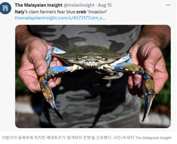
Task: Open the @msianinsight handle
Action: pyautogui.click(x=79, y=5)
